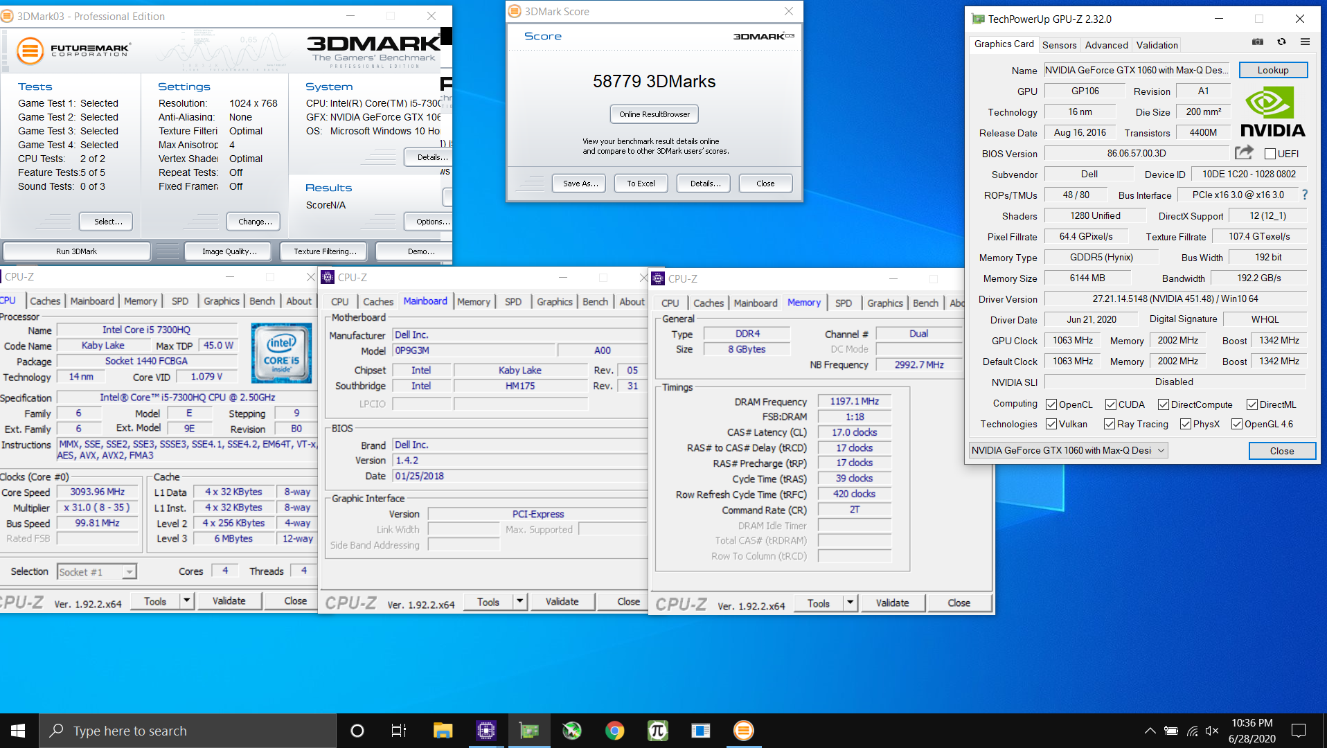Open Caches tab in first CPU-Z window

click(45, 301)
